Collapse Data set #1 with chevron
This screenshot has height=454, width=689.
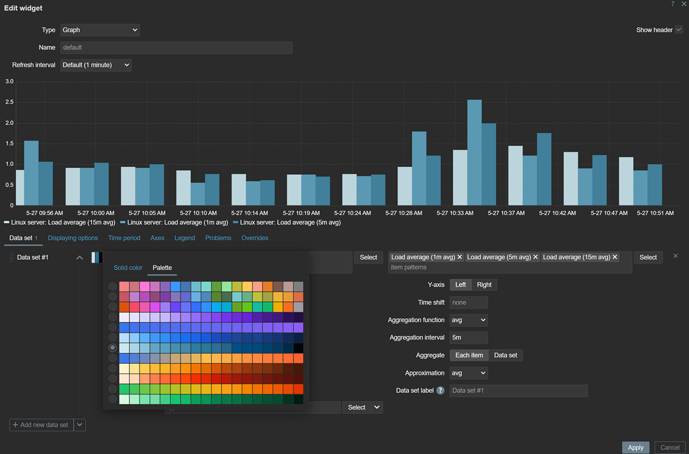point(79,258)
